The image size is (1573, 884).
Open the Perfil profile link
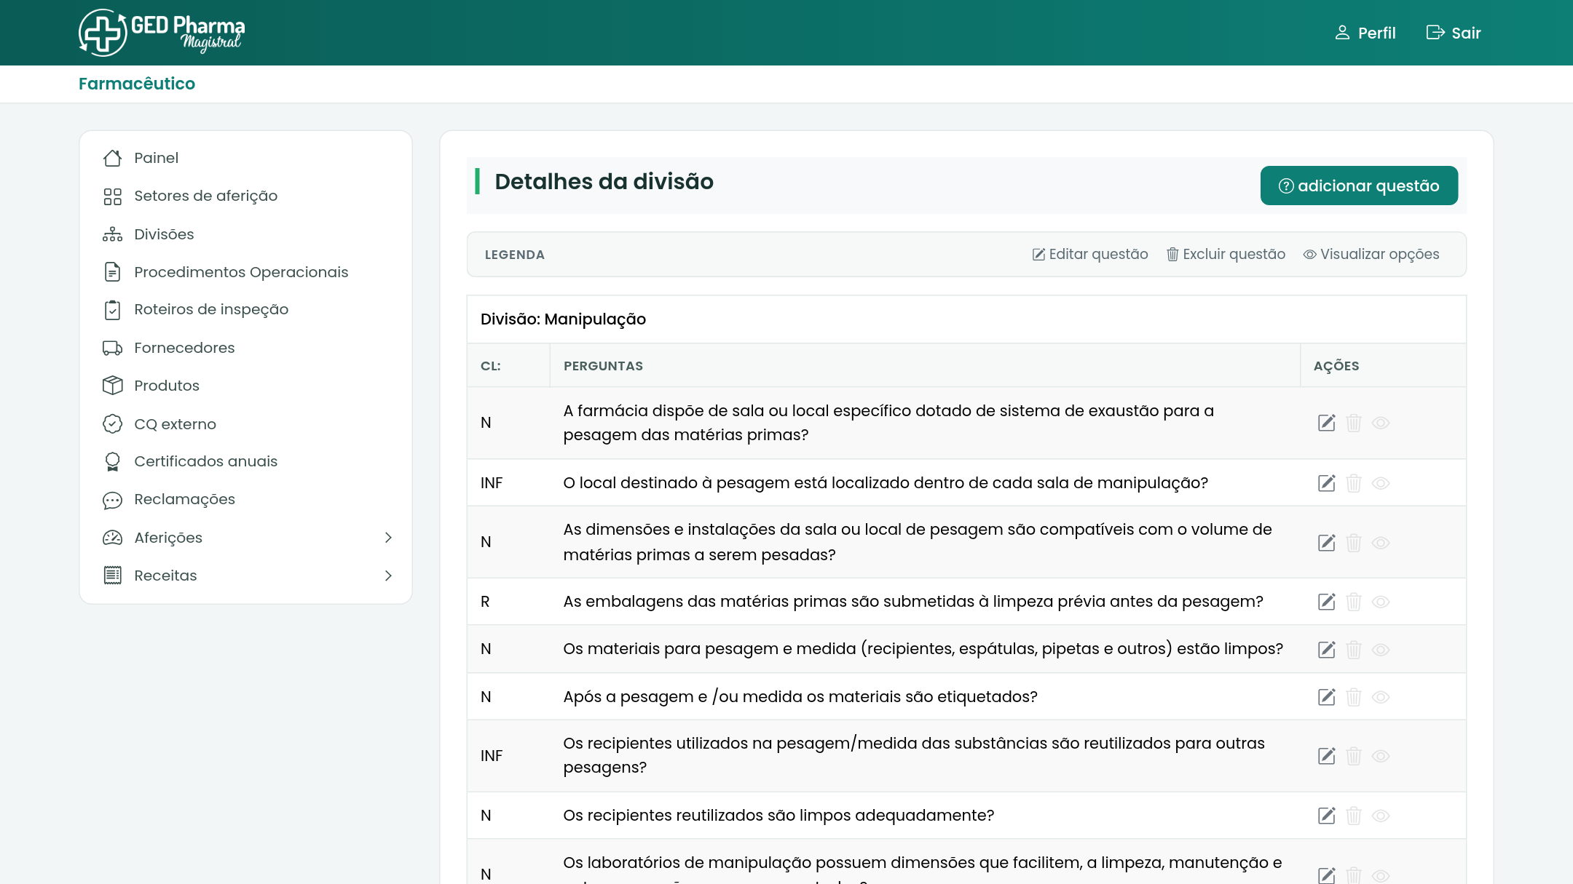click(x=1365, y=33)
